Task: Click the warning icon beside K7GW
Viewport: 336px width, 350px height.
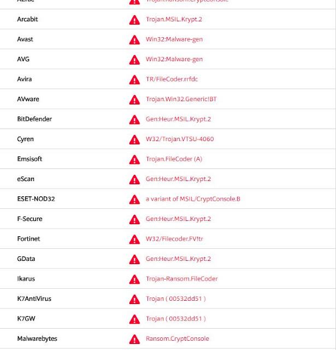Action: (134, 319)
